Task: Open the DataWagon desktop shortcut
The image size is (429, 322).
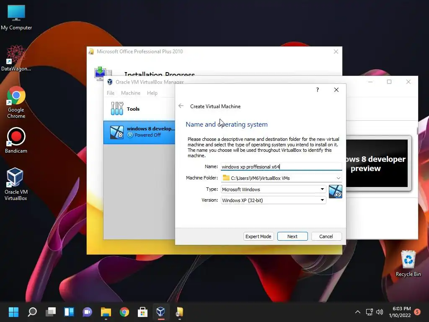Action: point(16,58)
